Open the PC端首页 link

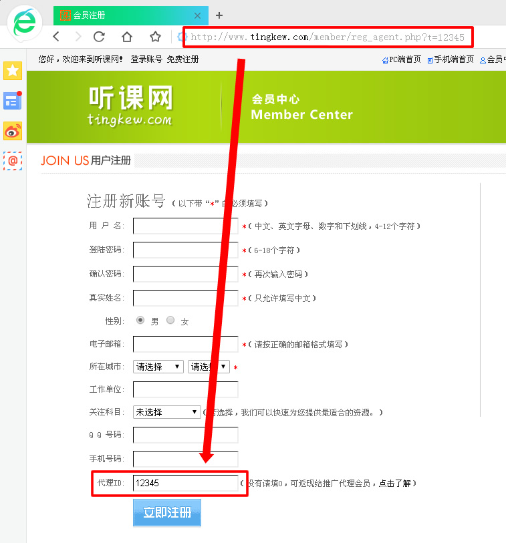[x=402, y=59]
